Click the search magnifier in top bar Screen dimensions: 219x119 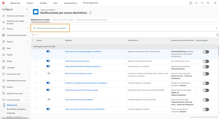[208, 3]
